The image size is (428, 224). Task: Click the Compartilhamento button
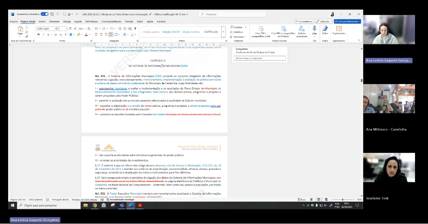click(348, 21)
